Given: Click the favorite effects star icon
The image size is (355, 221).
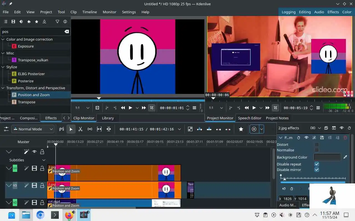Looking at the screenshot, I should point(36,22).
